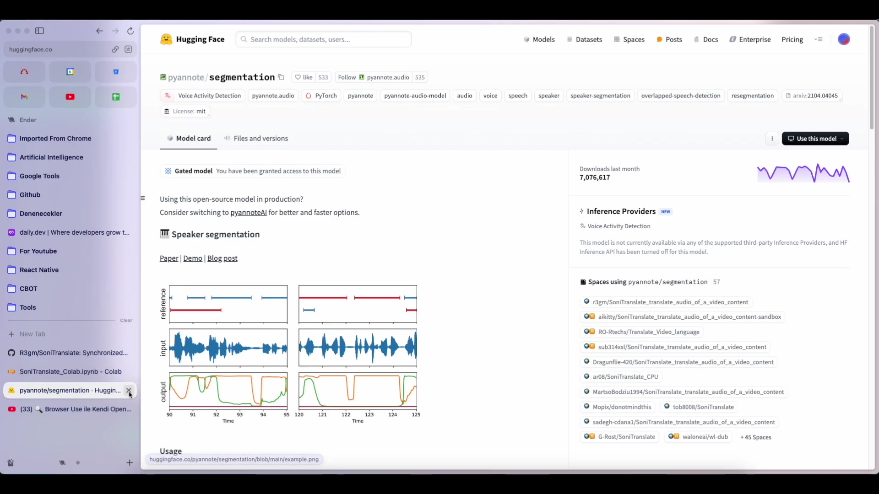Click the Ender space icon
Screen dimensions: 879x494
coord(11,120)
